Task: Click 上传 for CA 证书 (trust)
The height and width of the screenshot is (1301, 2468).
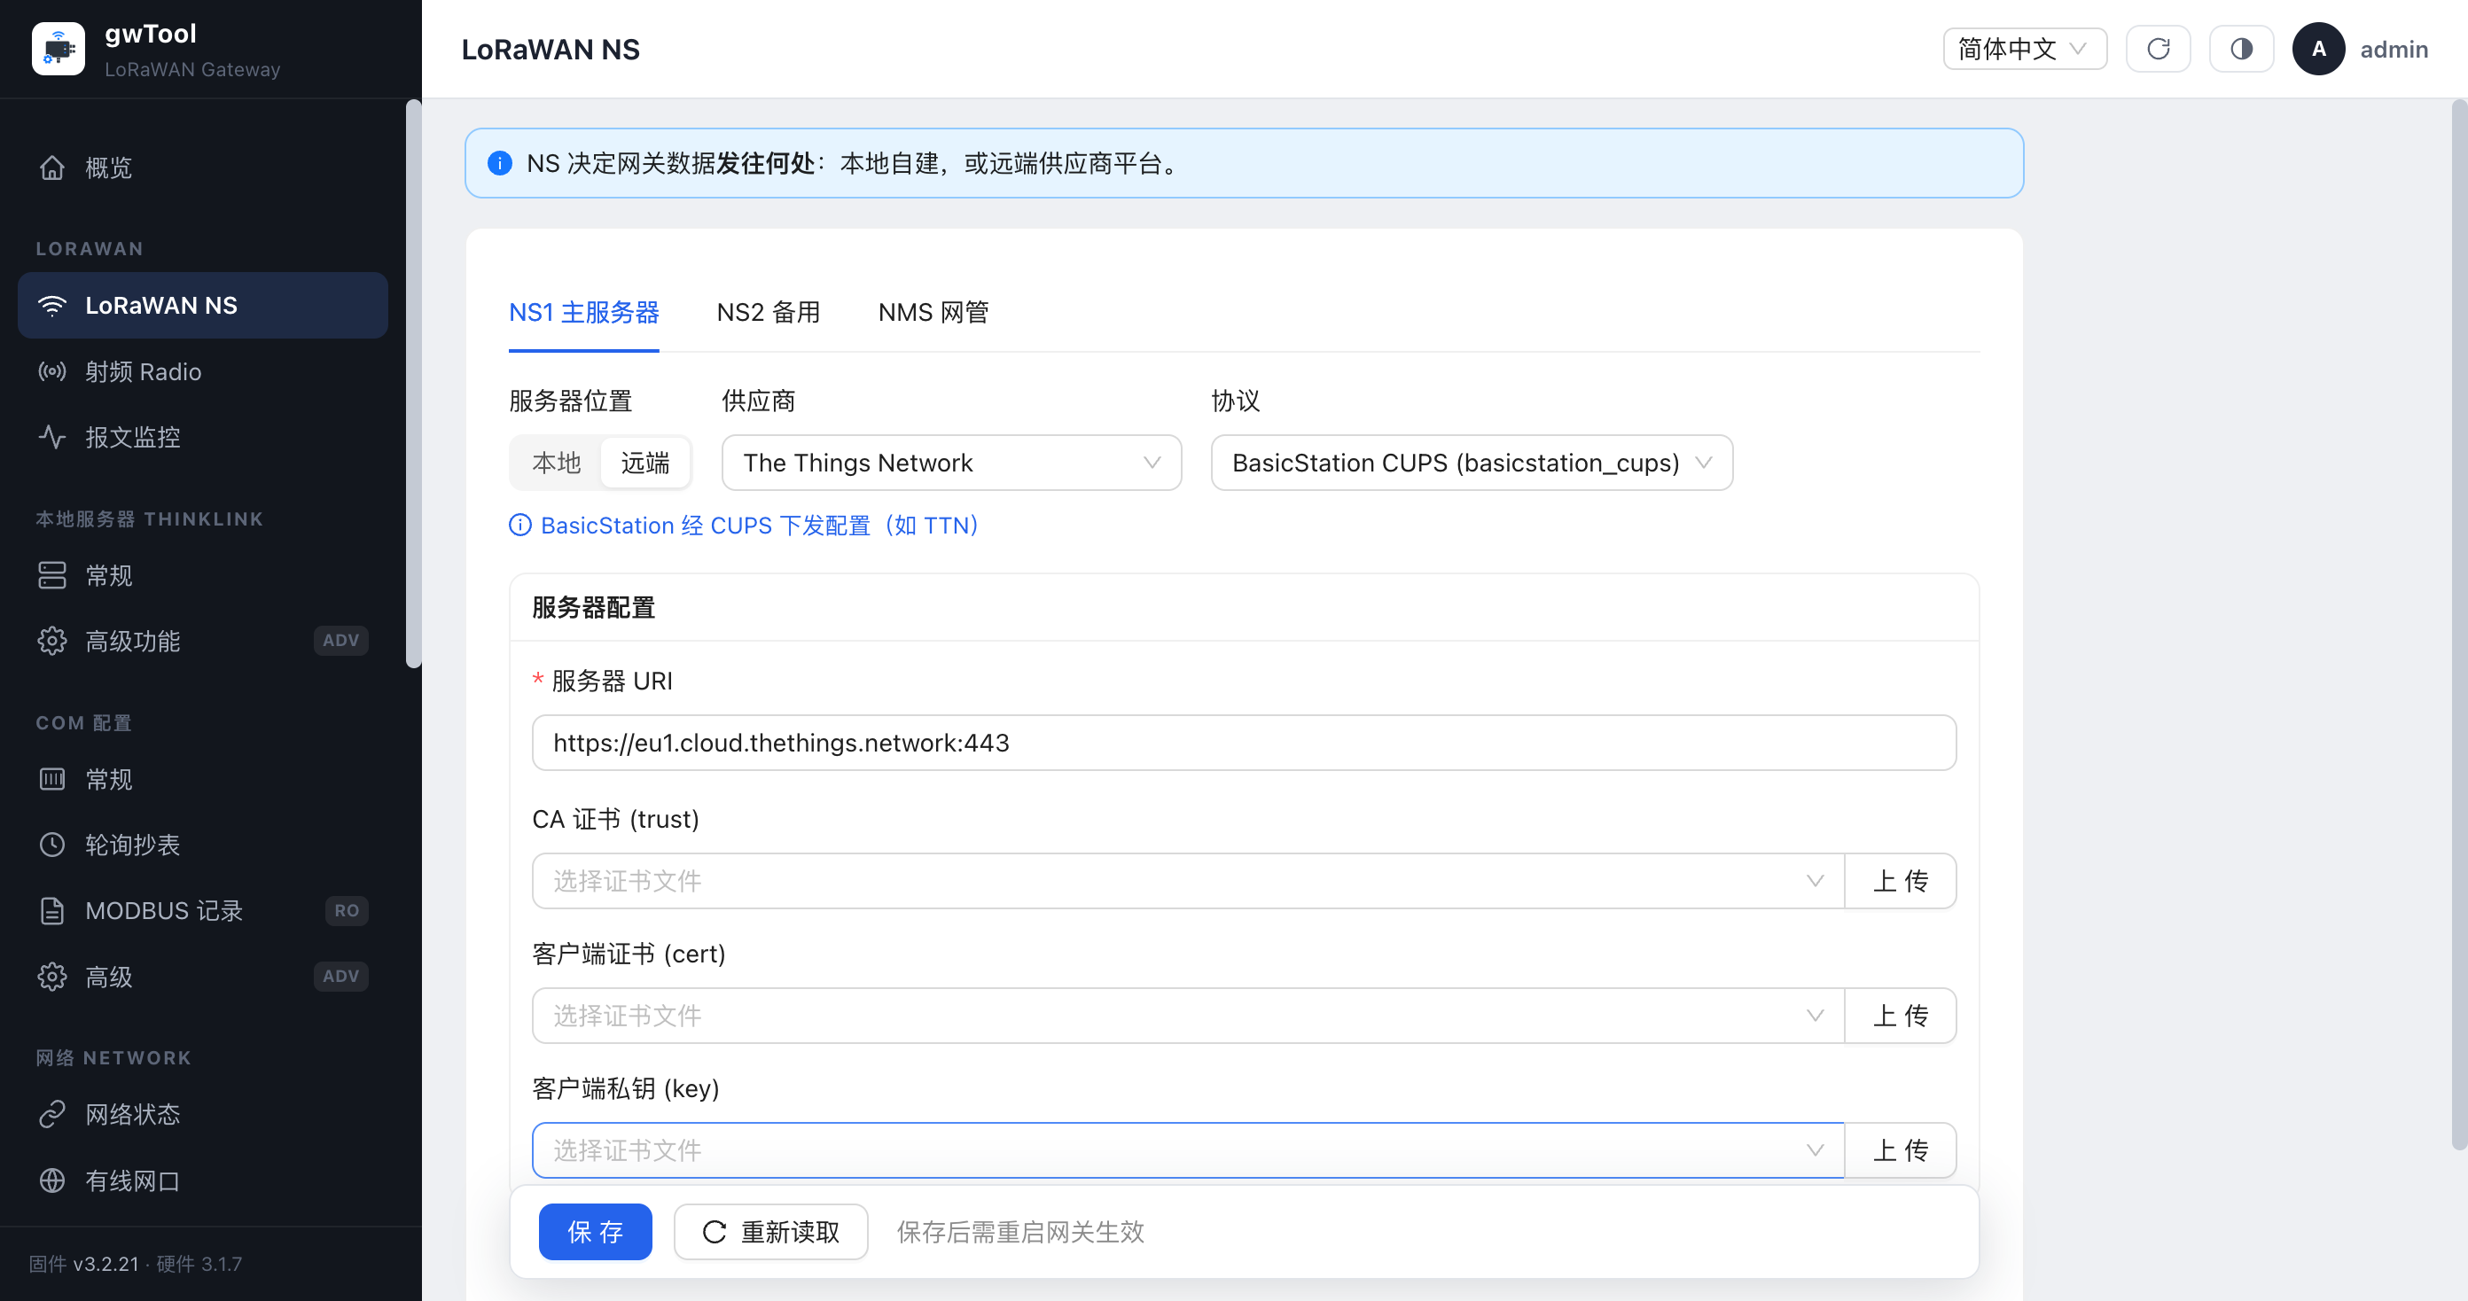Action: (x=1900, y=880)
